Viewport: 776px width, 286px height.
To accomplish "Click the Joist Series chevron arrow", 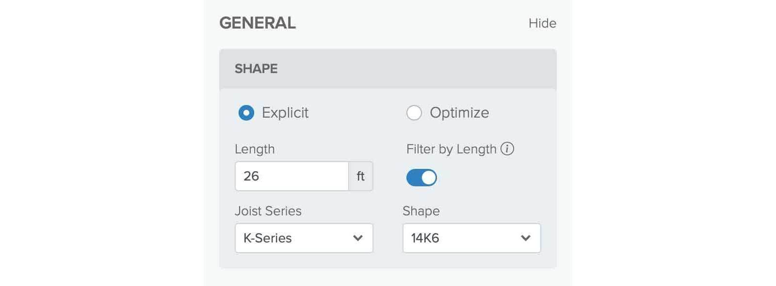I will (x=358, y=238).
